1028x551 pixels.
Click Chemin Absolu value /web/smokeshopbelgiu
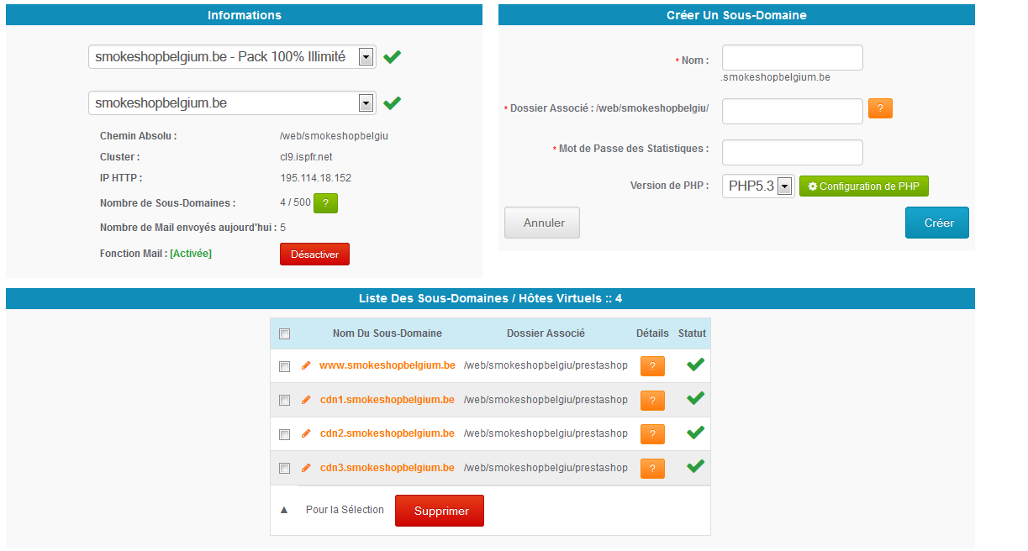coord(334,135)
